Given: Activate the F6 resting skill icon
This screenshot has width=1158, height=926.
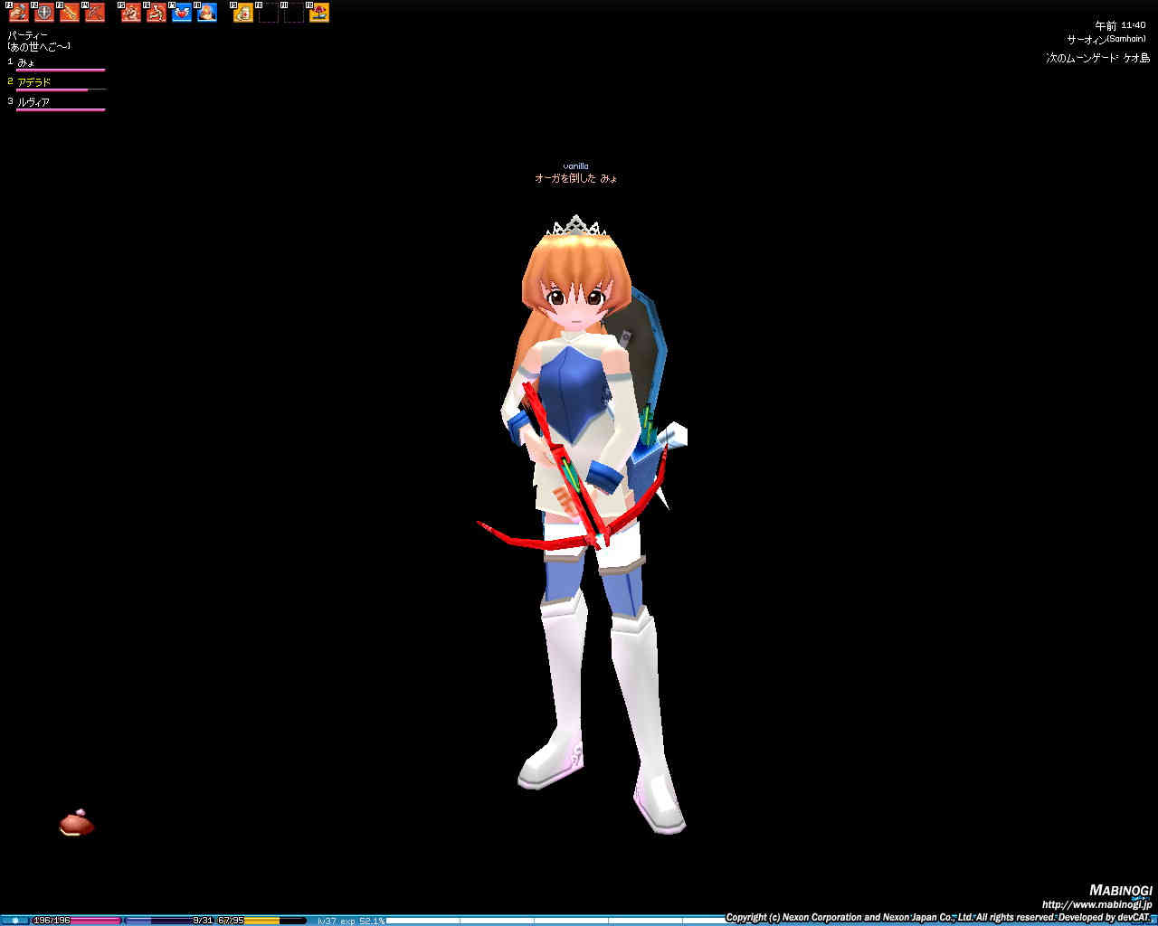Looking at the screenshot, I should [x=157, y=13].
